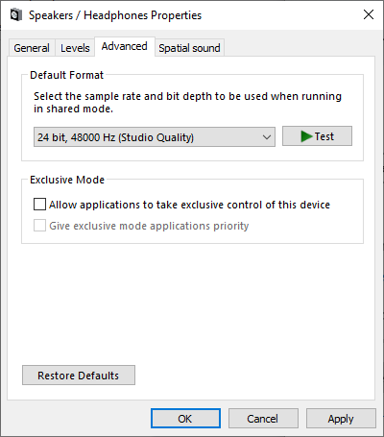Viewport: 384px width, 437px height.
Task: Dismiss changes with the Cancel button
Action: pos(263,418)
